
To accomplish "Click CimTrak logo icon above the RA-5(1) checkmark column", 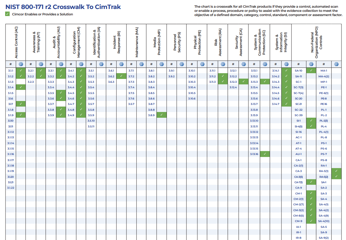I will point(336,64).
